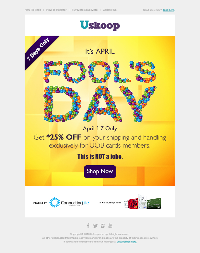Go to Buy More Save More

(x=84, y=10)
